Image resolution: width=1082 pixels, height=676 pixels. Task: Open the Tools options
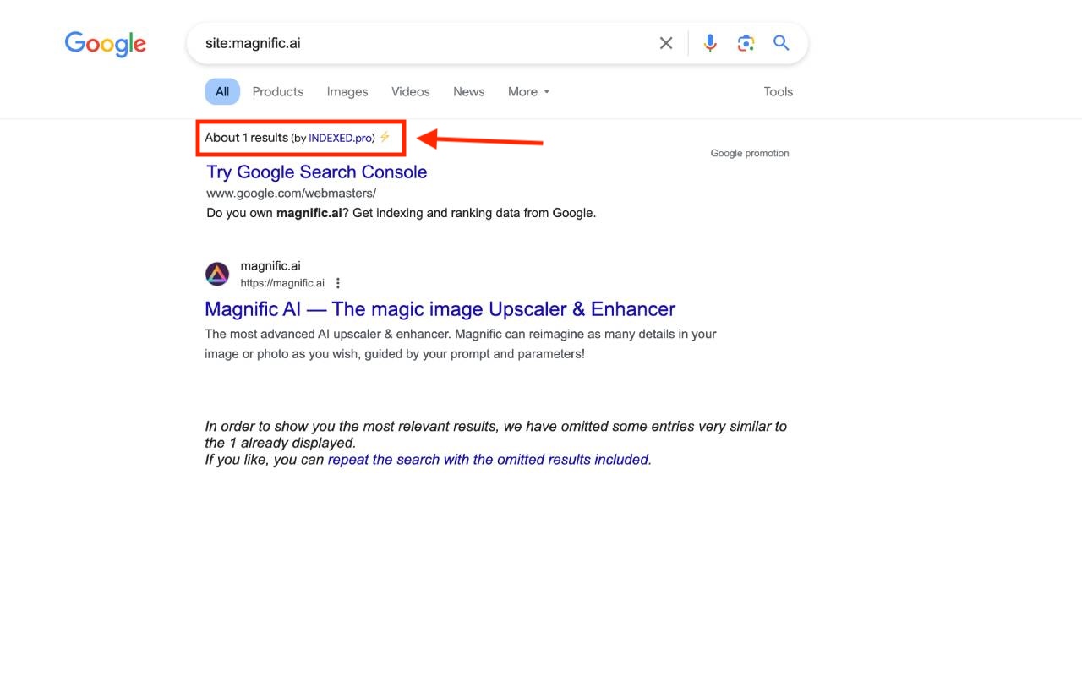click(x=779, y=91)
